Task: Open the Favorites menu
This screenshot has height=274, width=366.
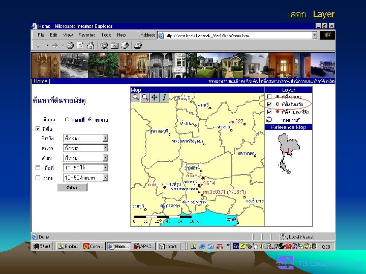Action: (87, 35)
